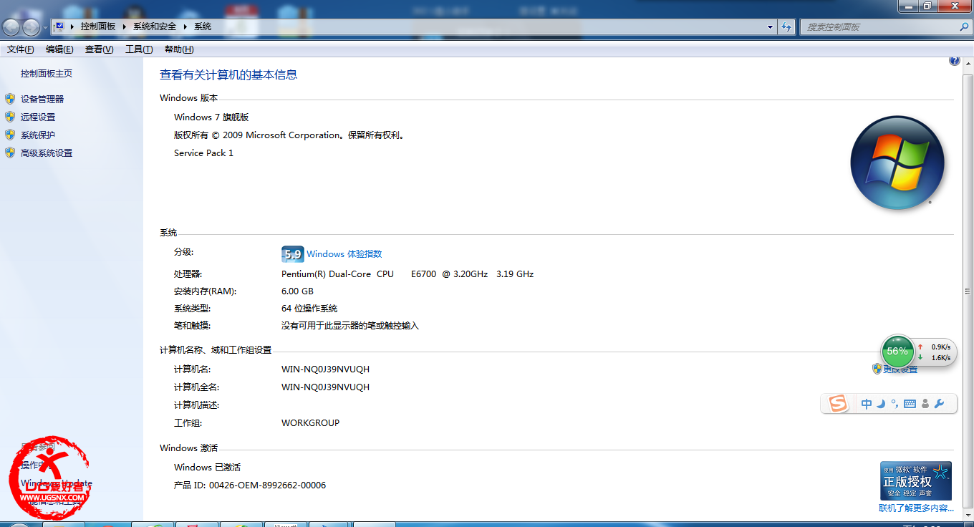974x527 pixels.
Task: Open 系统保护 link
Action: 38,135
